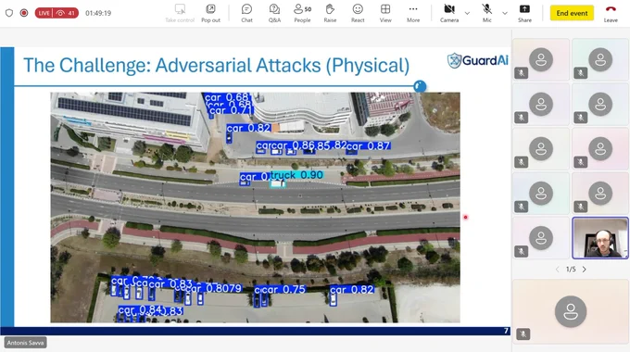Leave the meeting
Viewport: 630px width, 352px height.
(x=611, y=13)
